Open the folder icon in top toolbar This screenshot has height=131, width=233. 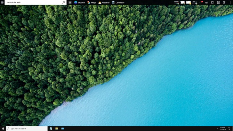[x=213, y=2]
